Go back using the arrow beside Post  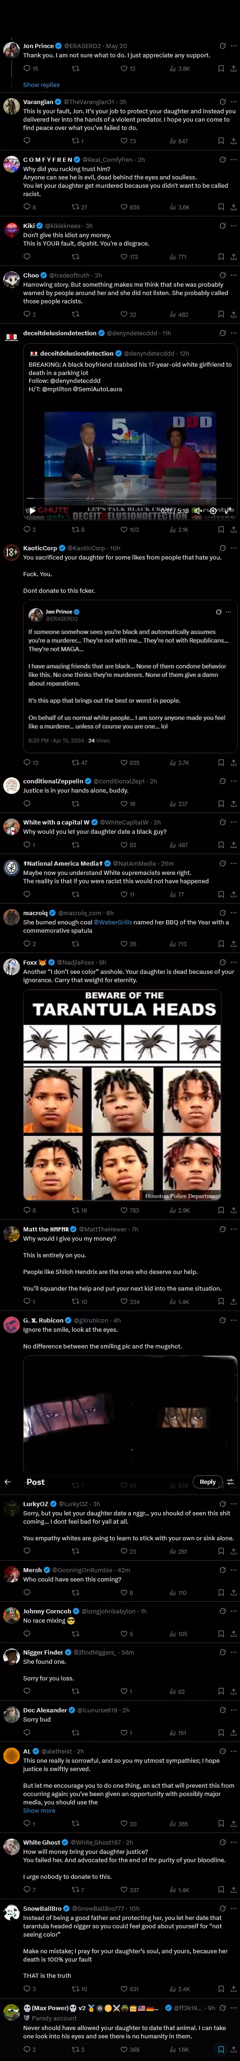click(7, 1482)
